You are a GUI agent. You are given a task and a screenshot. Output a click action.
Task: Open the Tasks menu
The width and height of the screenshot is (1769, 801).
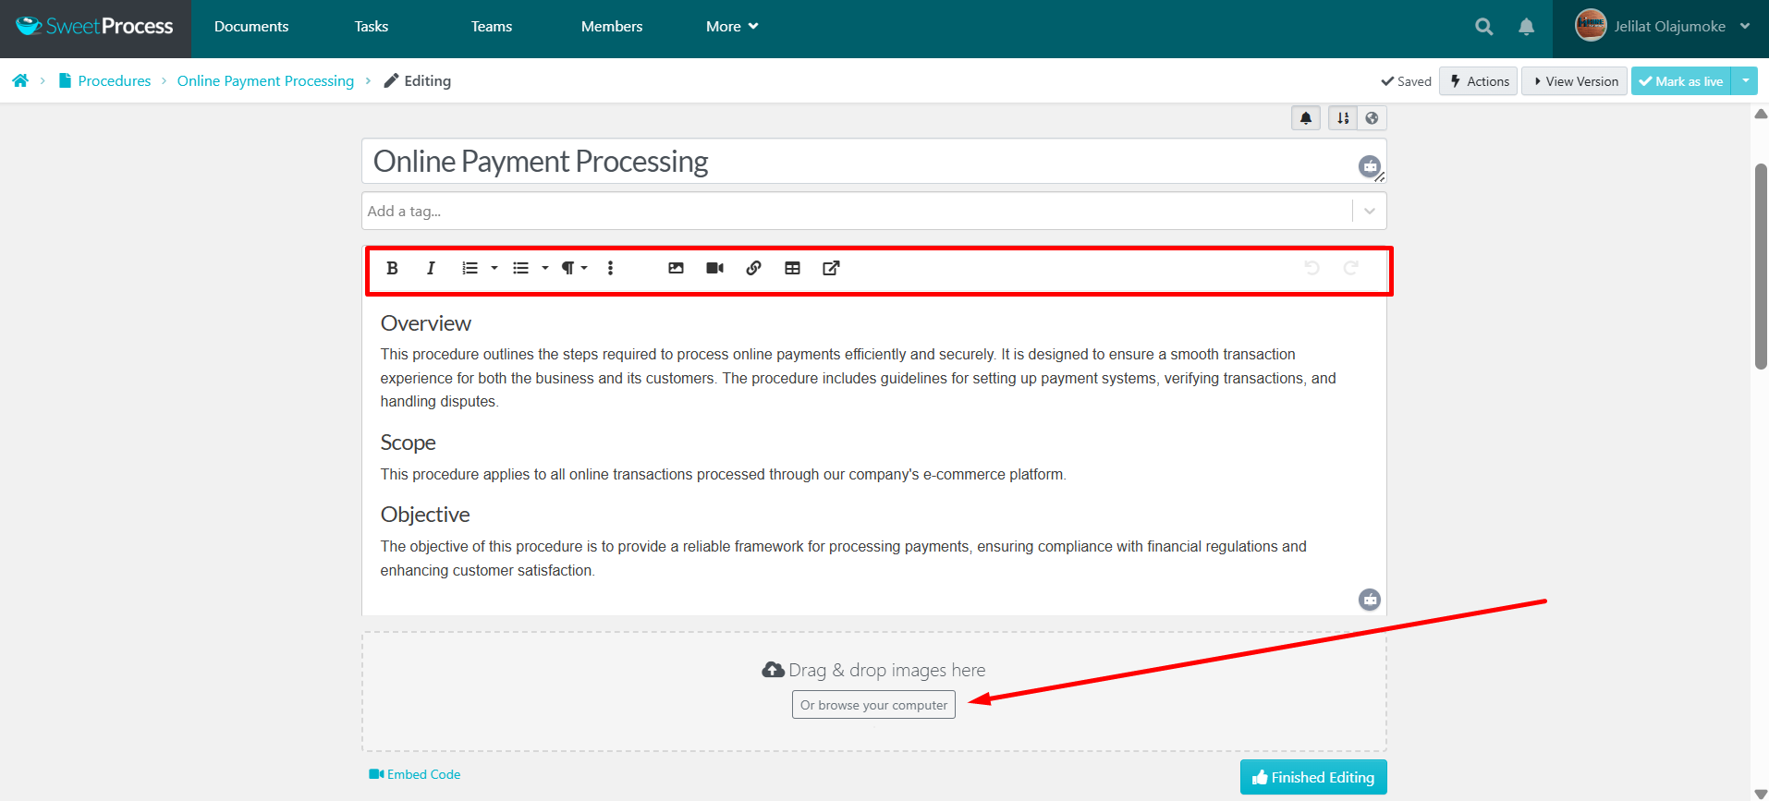point(372,27)
